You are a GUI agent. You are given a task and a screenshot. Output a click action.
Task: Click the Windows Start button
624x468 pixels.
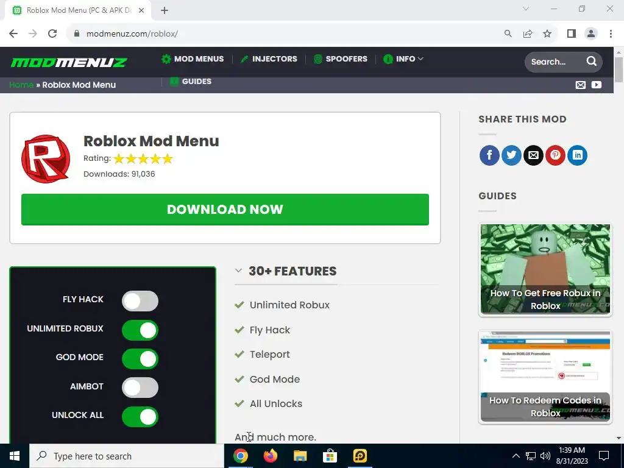15,456
